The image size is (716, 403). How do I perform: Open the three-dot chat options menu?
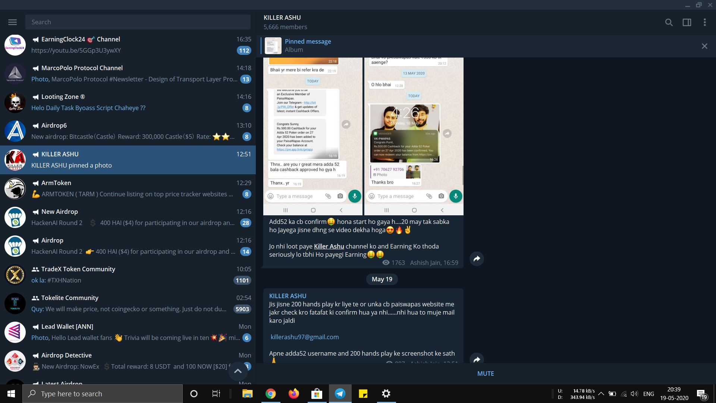704,22
